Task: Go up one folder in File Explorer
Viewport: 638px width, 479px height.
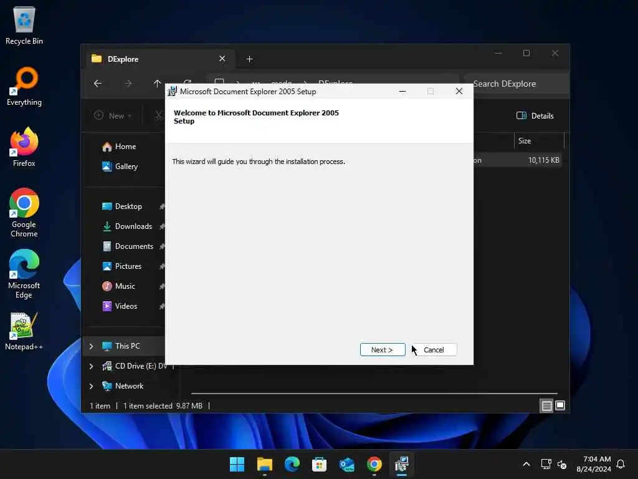Action: coord(158,84)
